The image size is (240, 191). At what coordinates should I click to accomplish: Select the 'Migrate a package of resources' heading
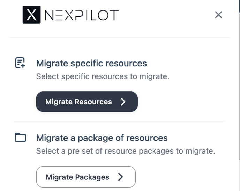[102, 138]
